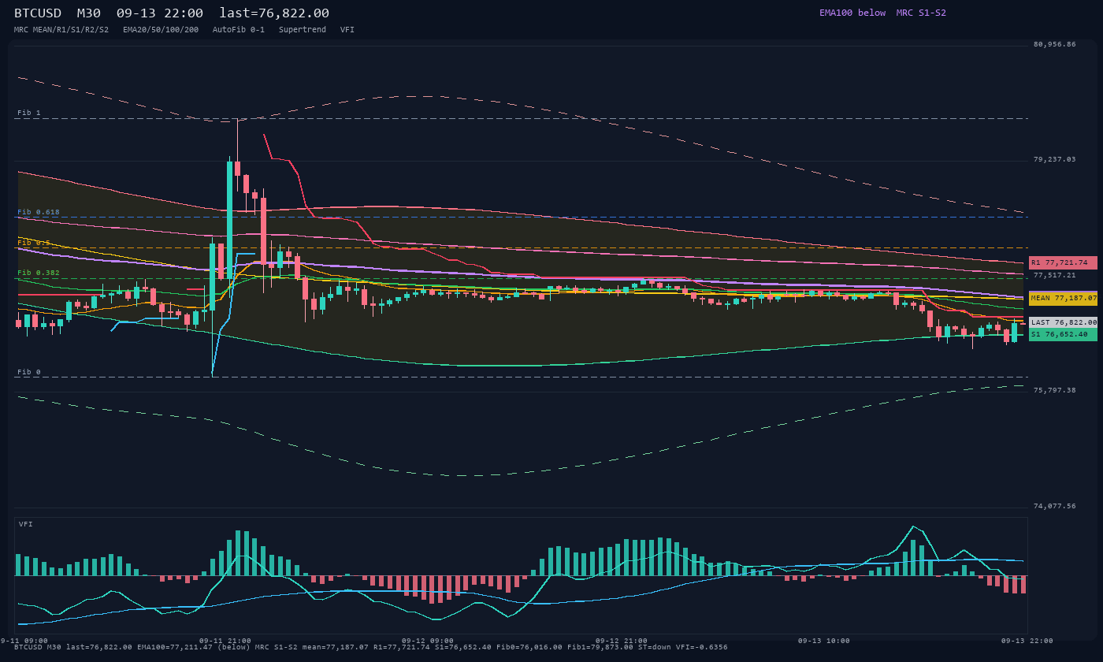Click the 09-13 22:00 time axis label
1103x662 pixels.
pyautogui.click(x=1027, y=641)
